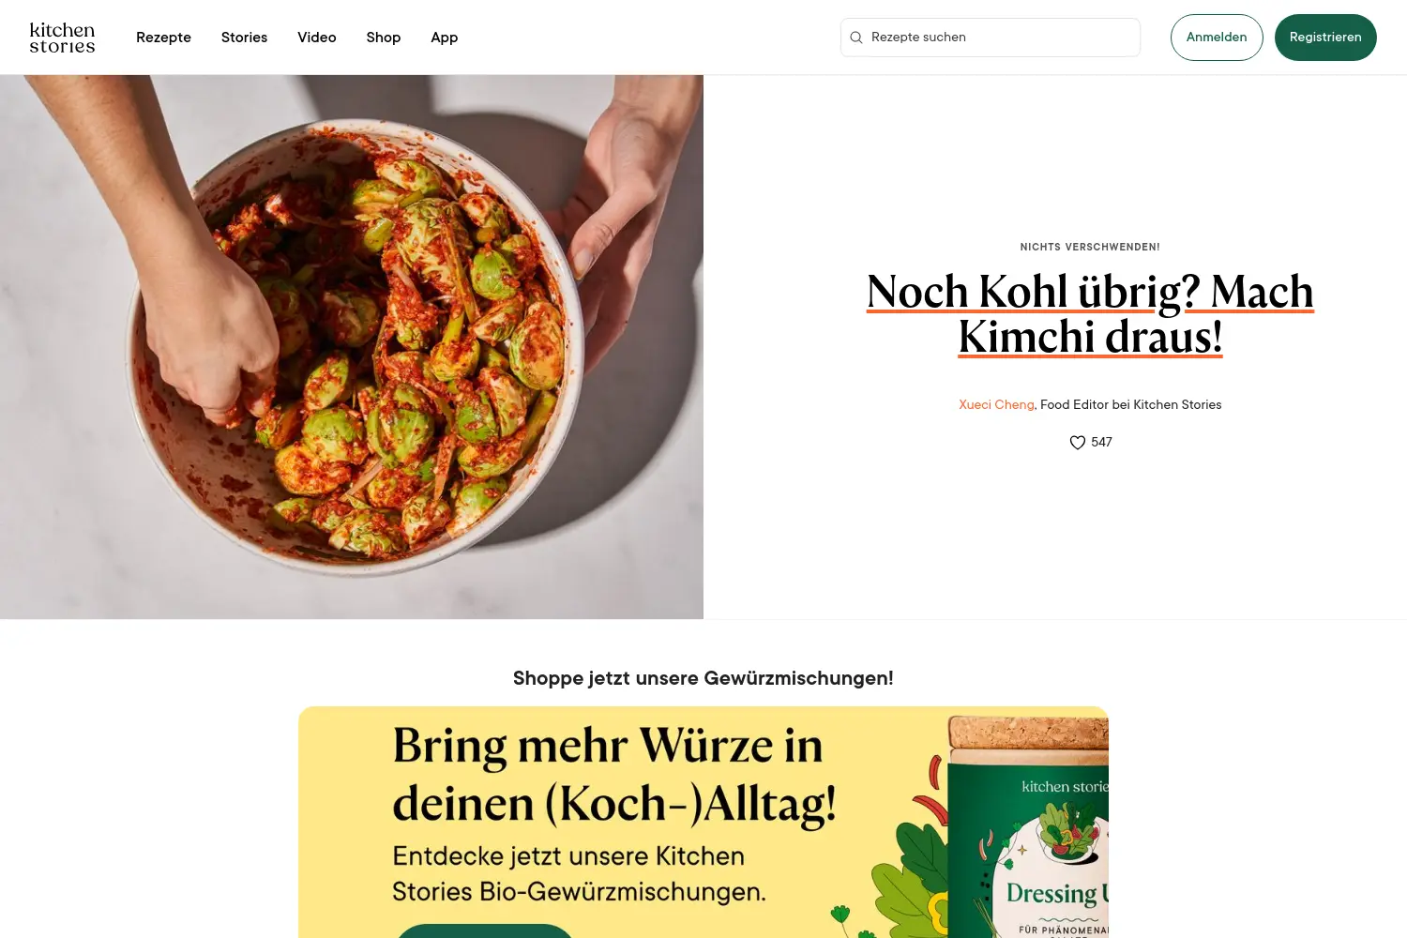Click the Registrieren button
The height and width of the screenshot is (938, 1407).
(x=1325, y=38)
